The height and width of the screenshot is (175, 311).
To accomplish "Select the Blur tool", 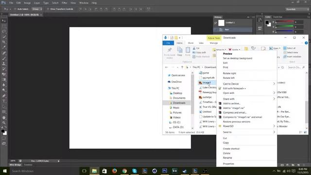I will (x=4, y=85).
